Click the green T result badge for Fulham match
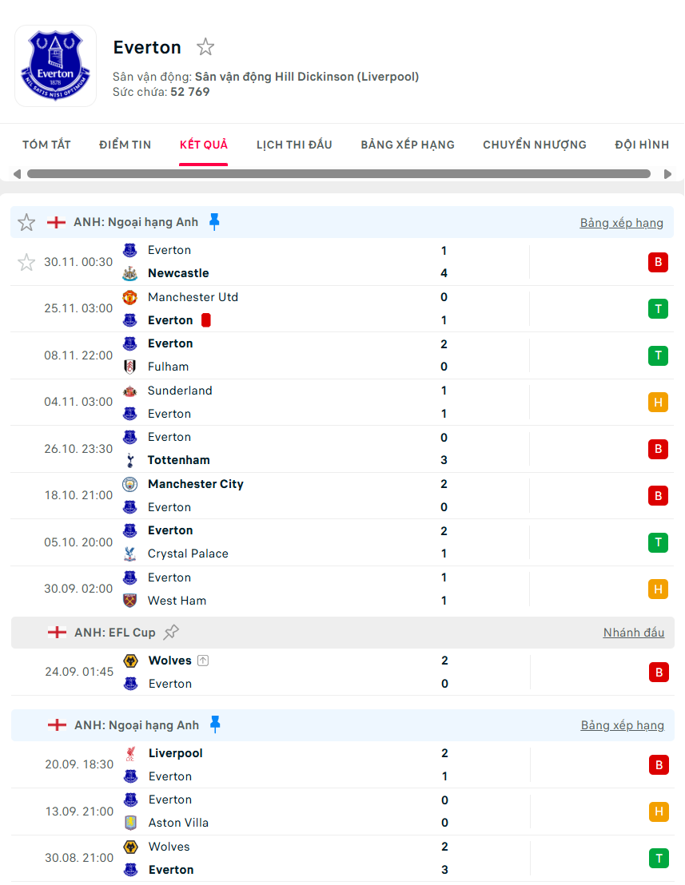Viewport: 685px width, 885px height. pyautogui.click(x=658, y=355)
